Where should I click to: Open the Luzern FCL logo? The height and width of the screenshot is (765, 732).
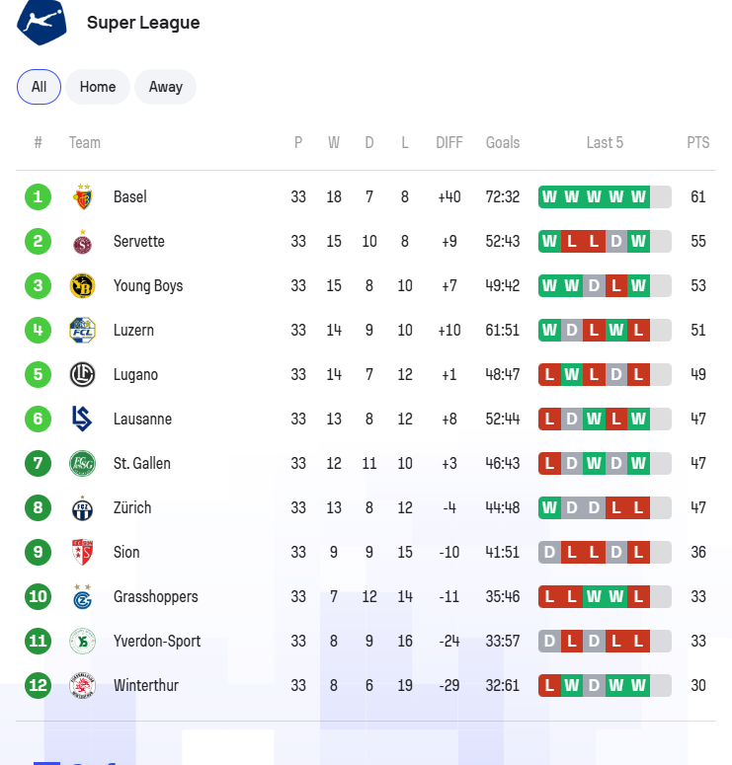pos(83,331)
